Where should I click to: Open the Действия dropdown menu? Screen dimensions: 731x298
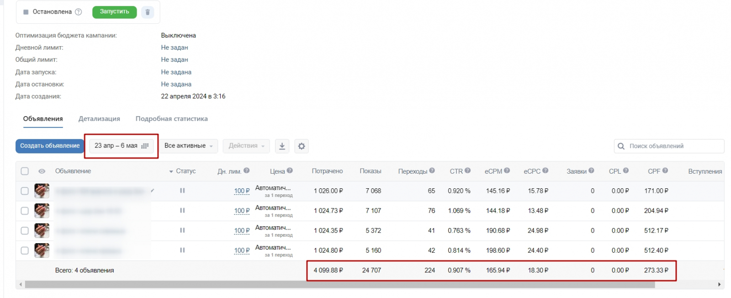(x=246, y=146)
